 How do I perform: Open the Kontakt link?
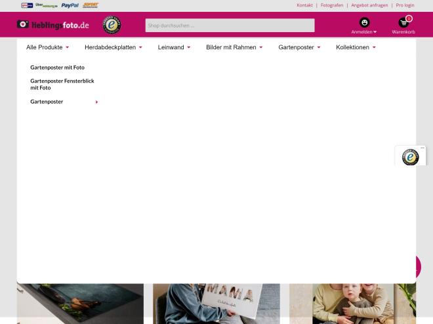pyautogui.click(x=304, y=5)
